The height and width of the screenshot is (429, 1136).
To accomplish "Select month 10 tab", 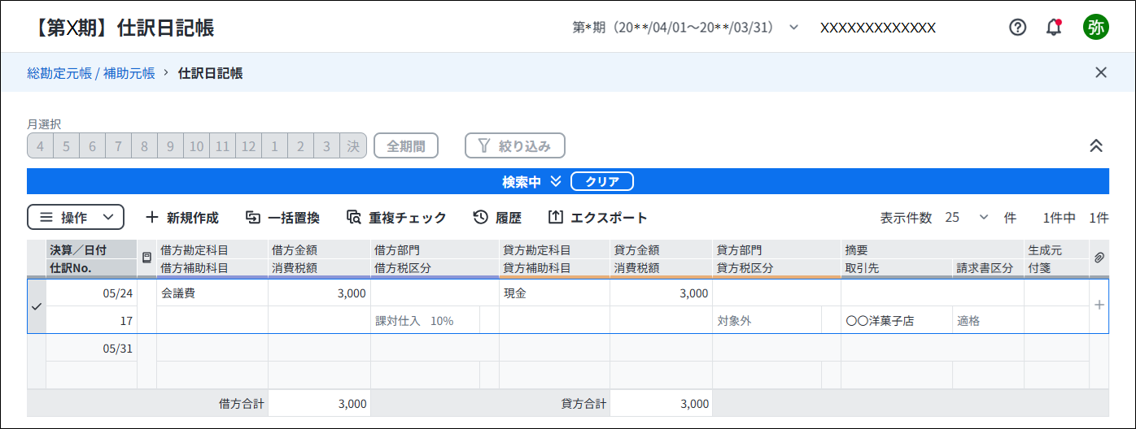I will coord(197,146).
